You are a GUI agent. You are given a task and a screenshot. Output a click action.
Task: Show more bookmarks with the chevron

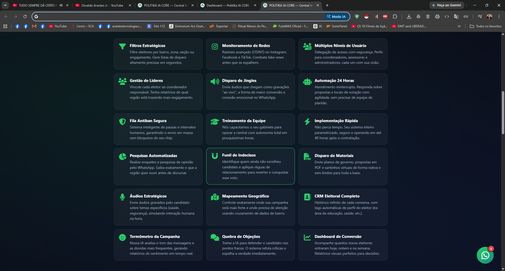[x=459, y=26]
